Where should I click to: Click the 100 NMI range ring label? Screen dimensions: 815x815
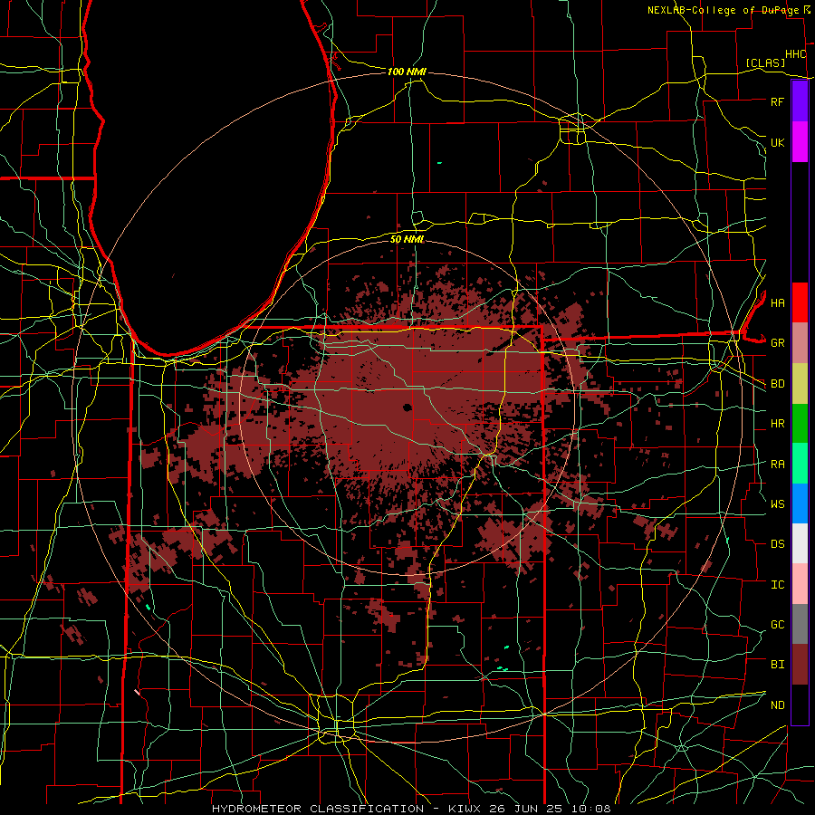pyautogui.click(x=407, y=72)
